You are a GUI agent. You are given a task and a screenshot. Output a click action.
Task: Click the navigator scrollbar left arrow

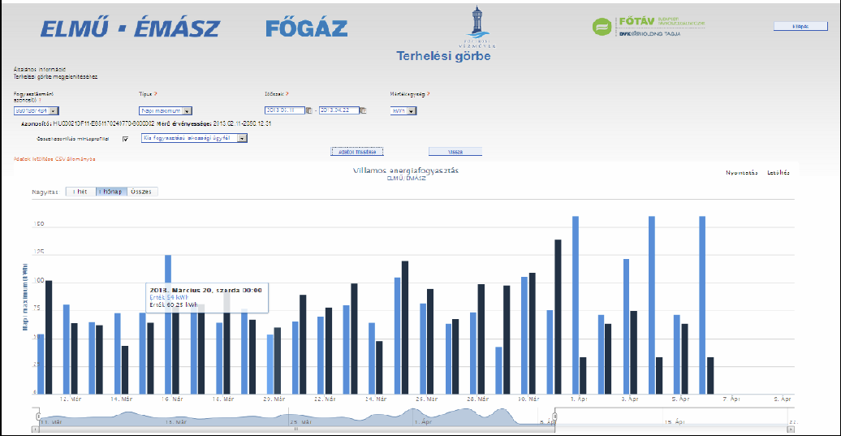pos(36,429)
